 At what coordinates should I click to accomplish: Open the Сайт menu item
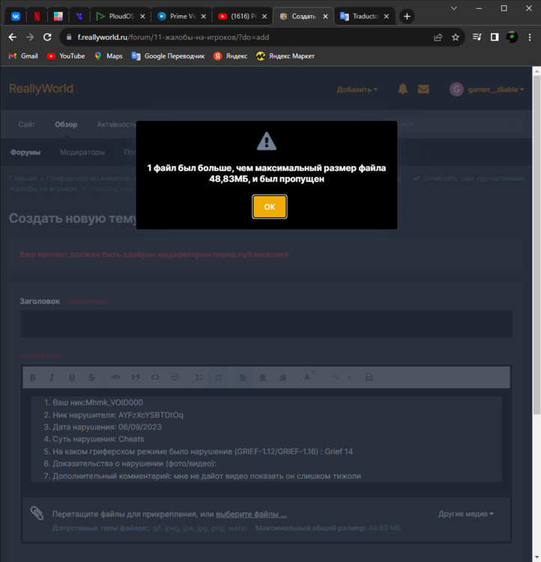click(x=27, y=124)
